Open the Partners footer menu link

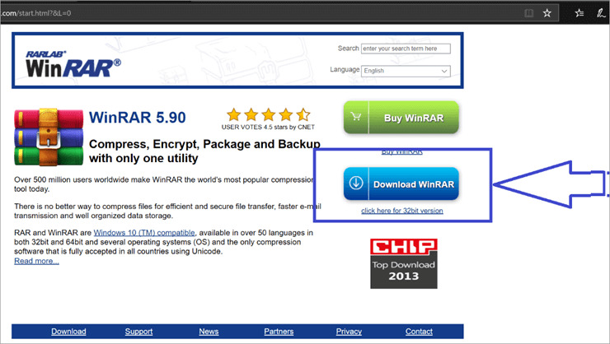(279, 331)
